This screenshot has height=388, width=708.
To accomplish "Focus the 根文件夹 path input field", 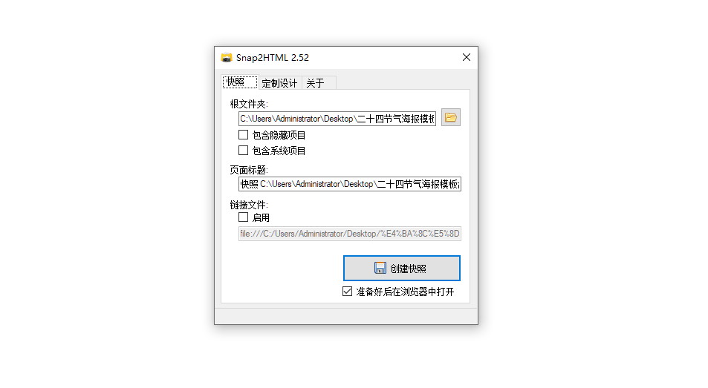I will pyautogui.click(x=337, y=119).
